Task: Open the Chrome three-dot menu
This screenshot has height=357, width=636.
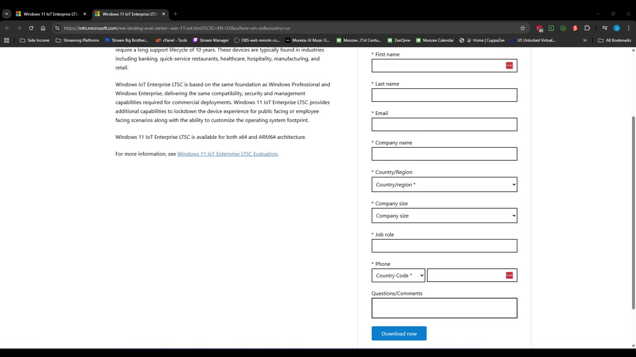Action: [629, 28]
